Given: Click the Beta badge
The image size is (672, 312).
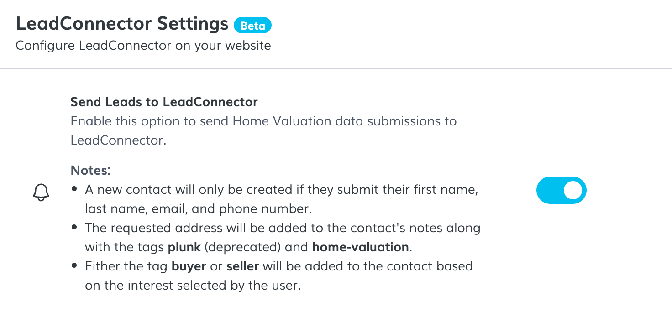Looking at the screenshot, I should (252, 26).
